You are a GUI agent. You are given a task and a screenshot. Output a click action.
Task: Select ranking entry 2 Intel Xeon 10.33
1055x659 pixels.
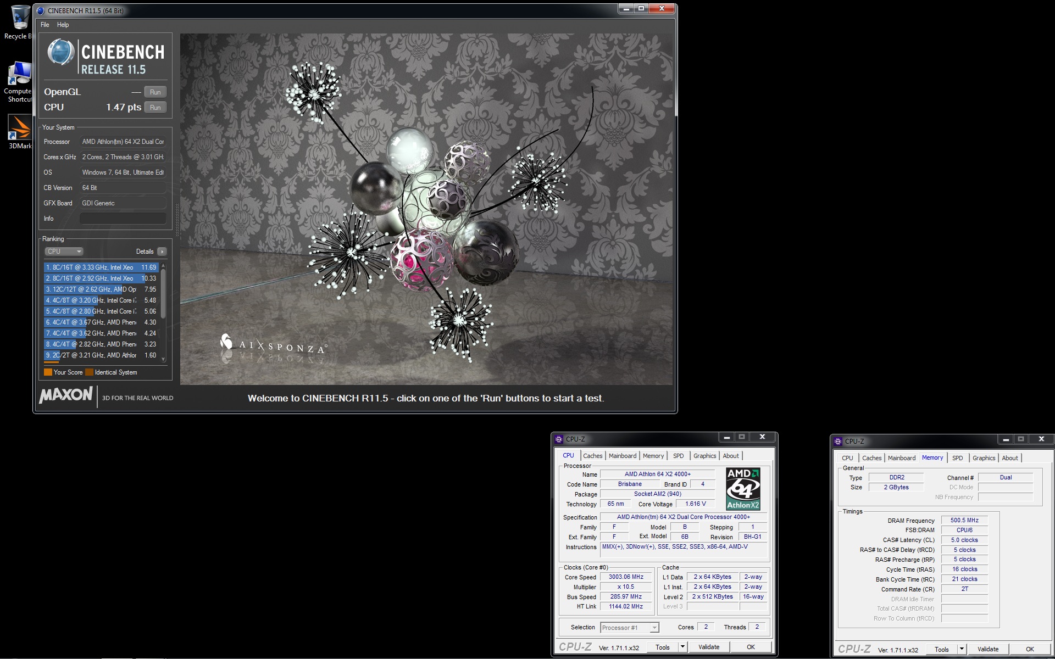pyautogui.click(x=101, y=278)
